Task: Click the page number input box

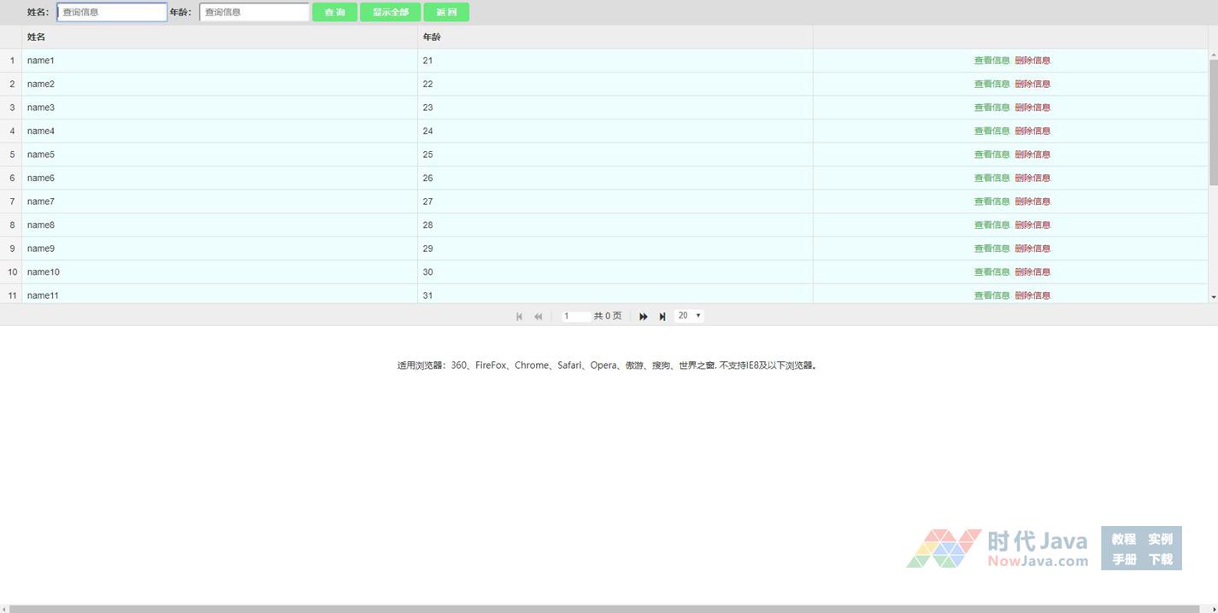Action: (575, 316)
